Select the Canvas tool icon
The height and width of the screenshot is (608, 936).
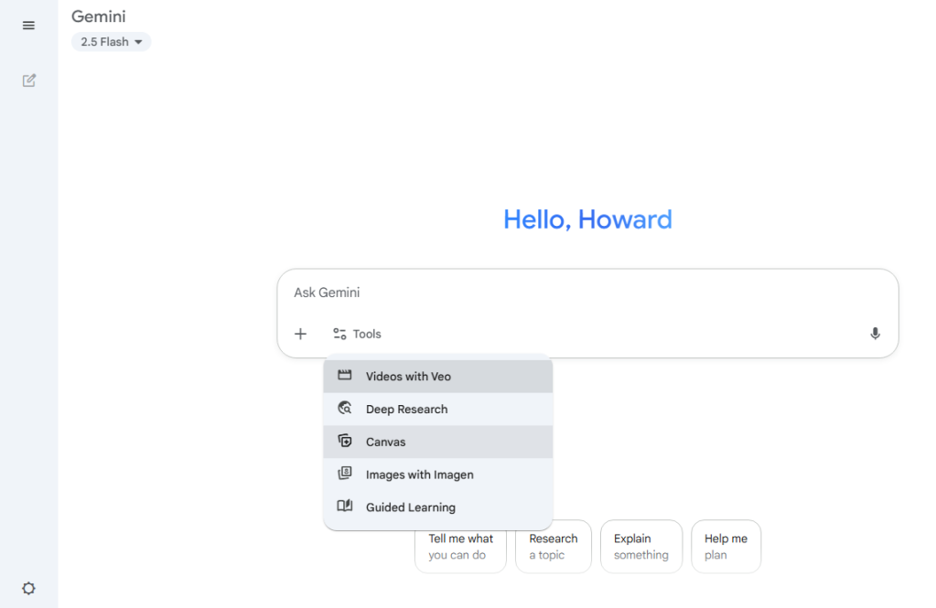344,442
